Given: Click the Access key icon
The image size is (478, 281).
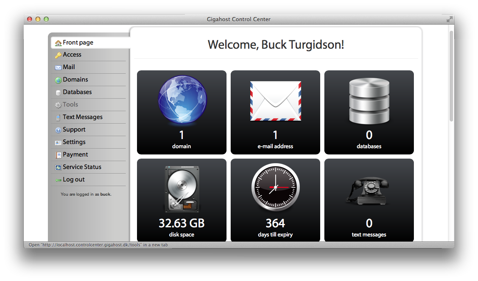Looking at the screenshot, I should point(58,55).
